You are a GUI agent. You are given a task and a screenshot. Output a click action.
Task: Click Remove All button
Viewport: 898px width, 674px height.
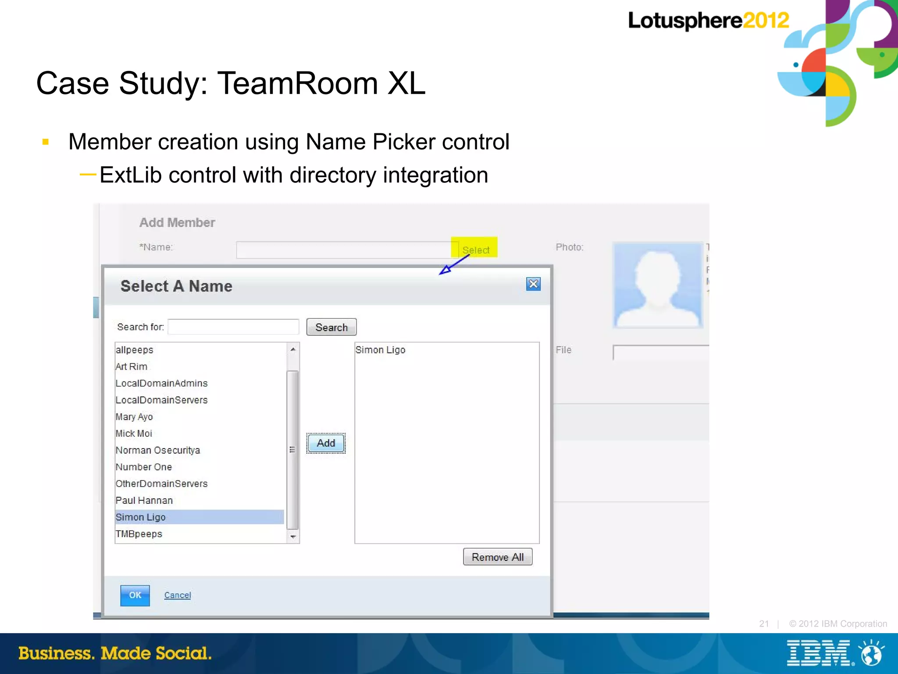tap(498, 557)
